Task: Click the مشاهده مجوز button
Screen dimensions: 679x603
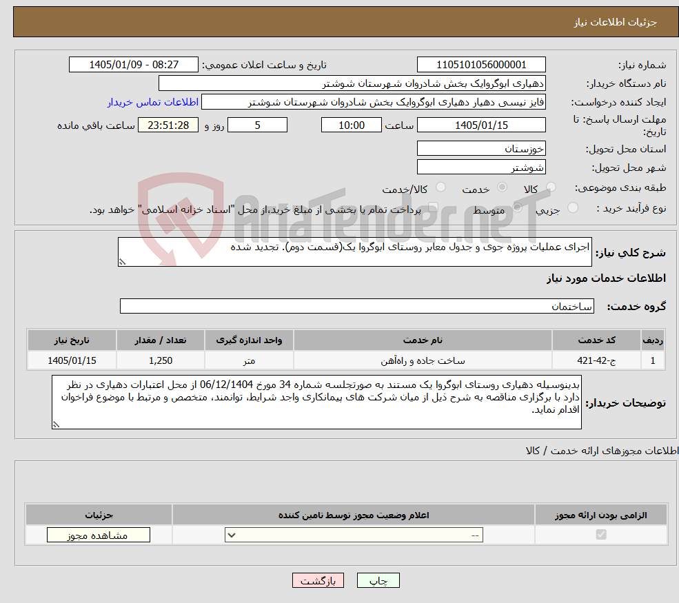Action: click(x=99, y=535)
